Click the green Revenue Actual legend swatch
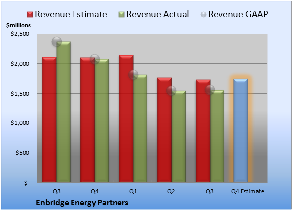This screenshot has width=292, height=210. tap(121, 15)
